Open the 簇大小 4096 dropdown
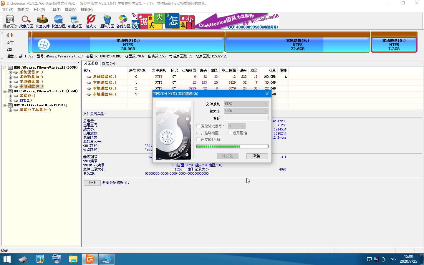 (246, 111)
